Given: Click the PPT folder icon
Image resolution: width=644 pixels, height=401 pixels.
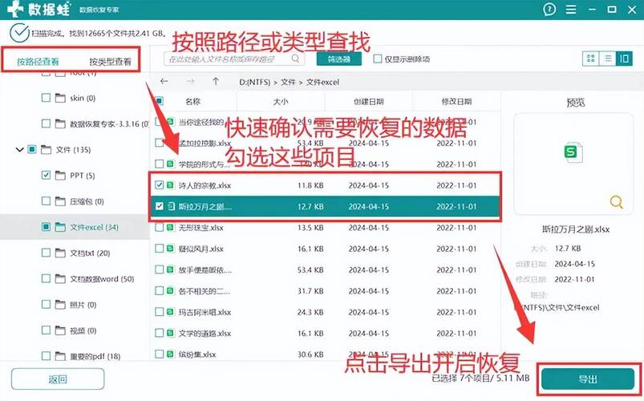Looking at the screenshot, I should coord(60,176).
